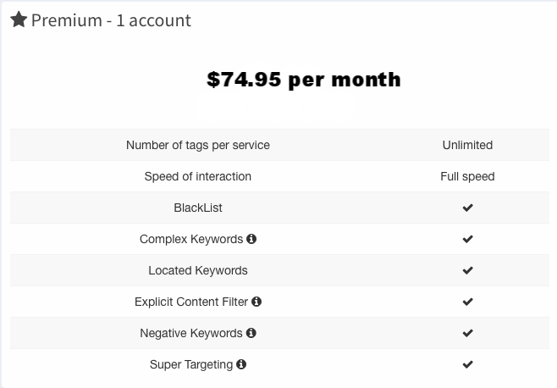Click the BlackList feature label
The width and height of the screenshot is (557, 388).
click(x=198, y=208)
